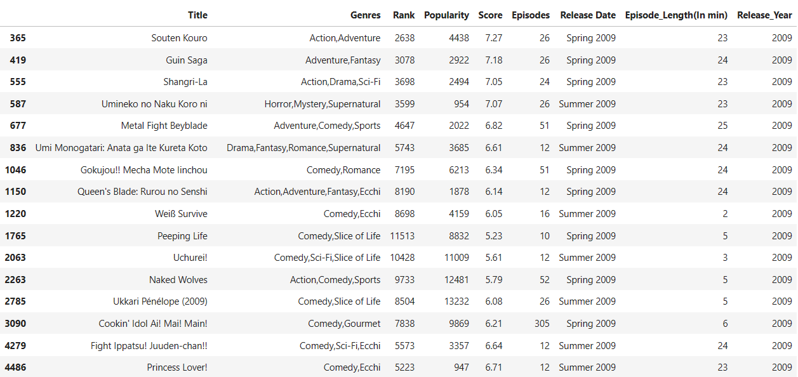This screenshot has width=798, height=377.
Task: Click the Metal Fight Beyblade title
Action: 164,126
